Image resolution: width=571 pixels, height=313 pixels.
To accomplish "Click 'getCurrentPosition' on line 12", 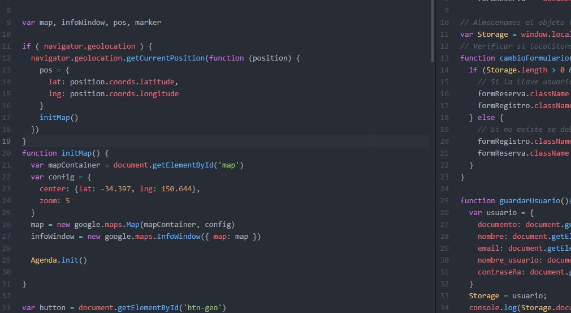I will pos(166,58).
